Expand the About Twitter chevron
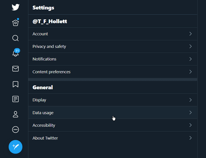This screenshot has height=158, width=206. click(x=190, y=138)
